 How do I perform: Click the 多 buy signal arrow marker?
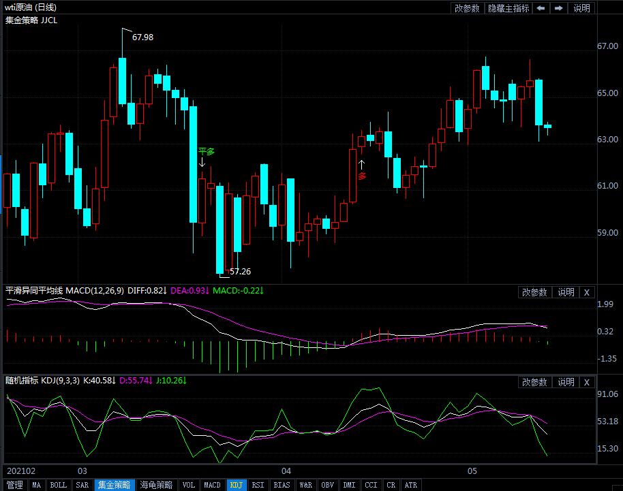(x=362, y=163)
